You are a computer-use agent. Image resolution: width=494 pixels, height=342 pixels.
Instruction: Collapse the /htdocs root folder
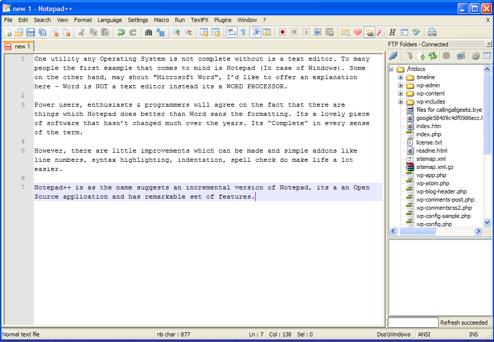coord(392,69)
